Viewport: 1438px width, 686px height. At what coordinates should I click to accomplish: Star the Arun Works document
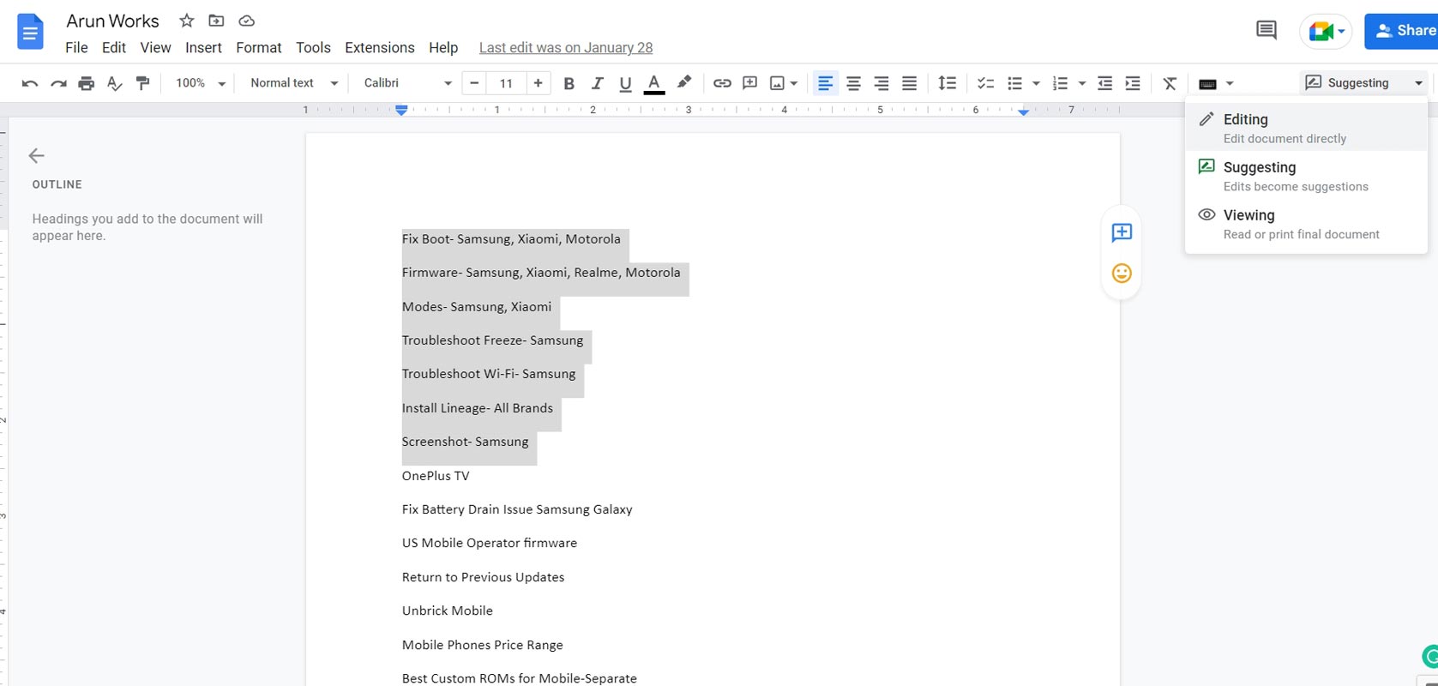tap(187, 21)
